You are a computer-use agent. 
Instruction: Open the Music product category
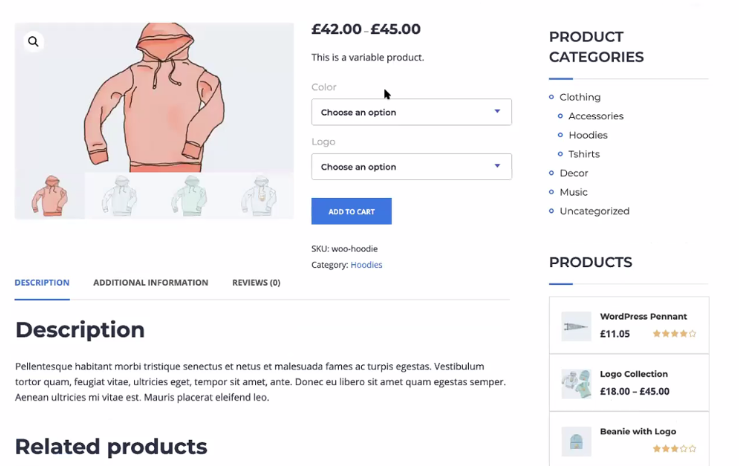tap(573, 192)
